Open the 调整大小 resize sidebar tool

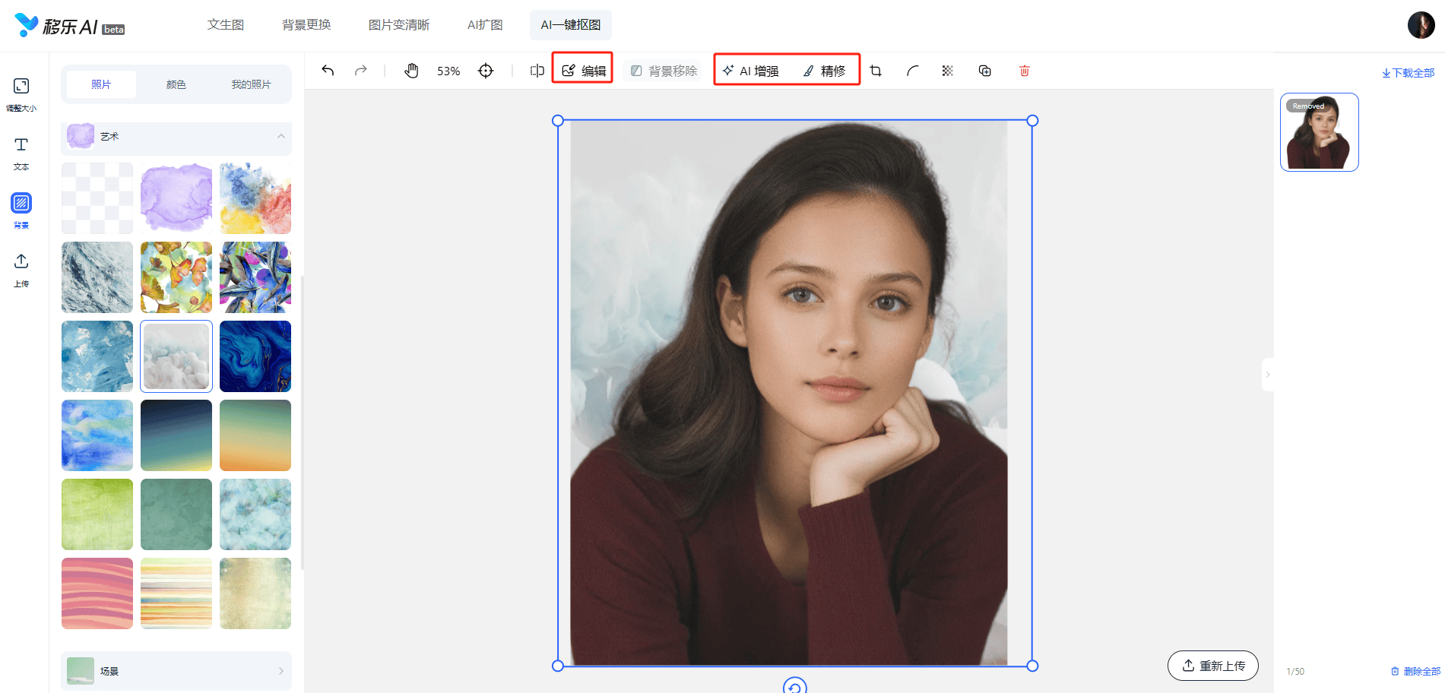tap(21, 94)
